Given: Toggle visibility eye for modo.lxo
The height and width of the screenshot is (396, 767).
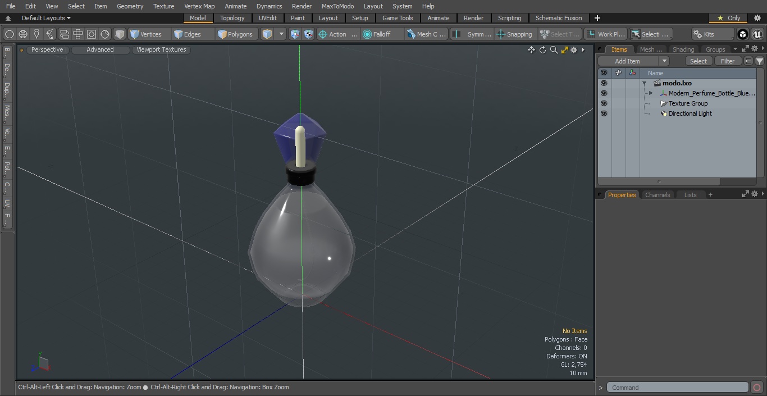Looking at the screenshot, I should click(x=604, y=83).
